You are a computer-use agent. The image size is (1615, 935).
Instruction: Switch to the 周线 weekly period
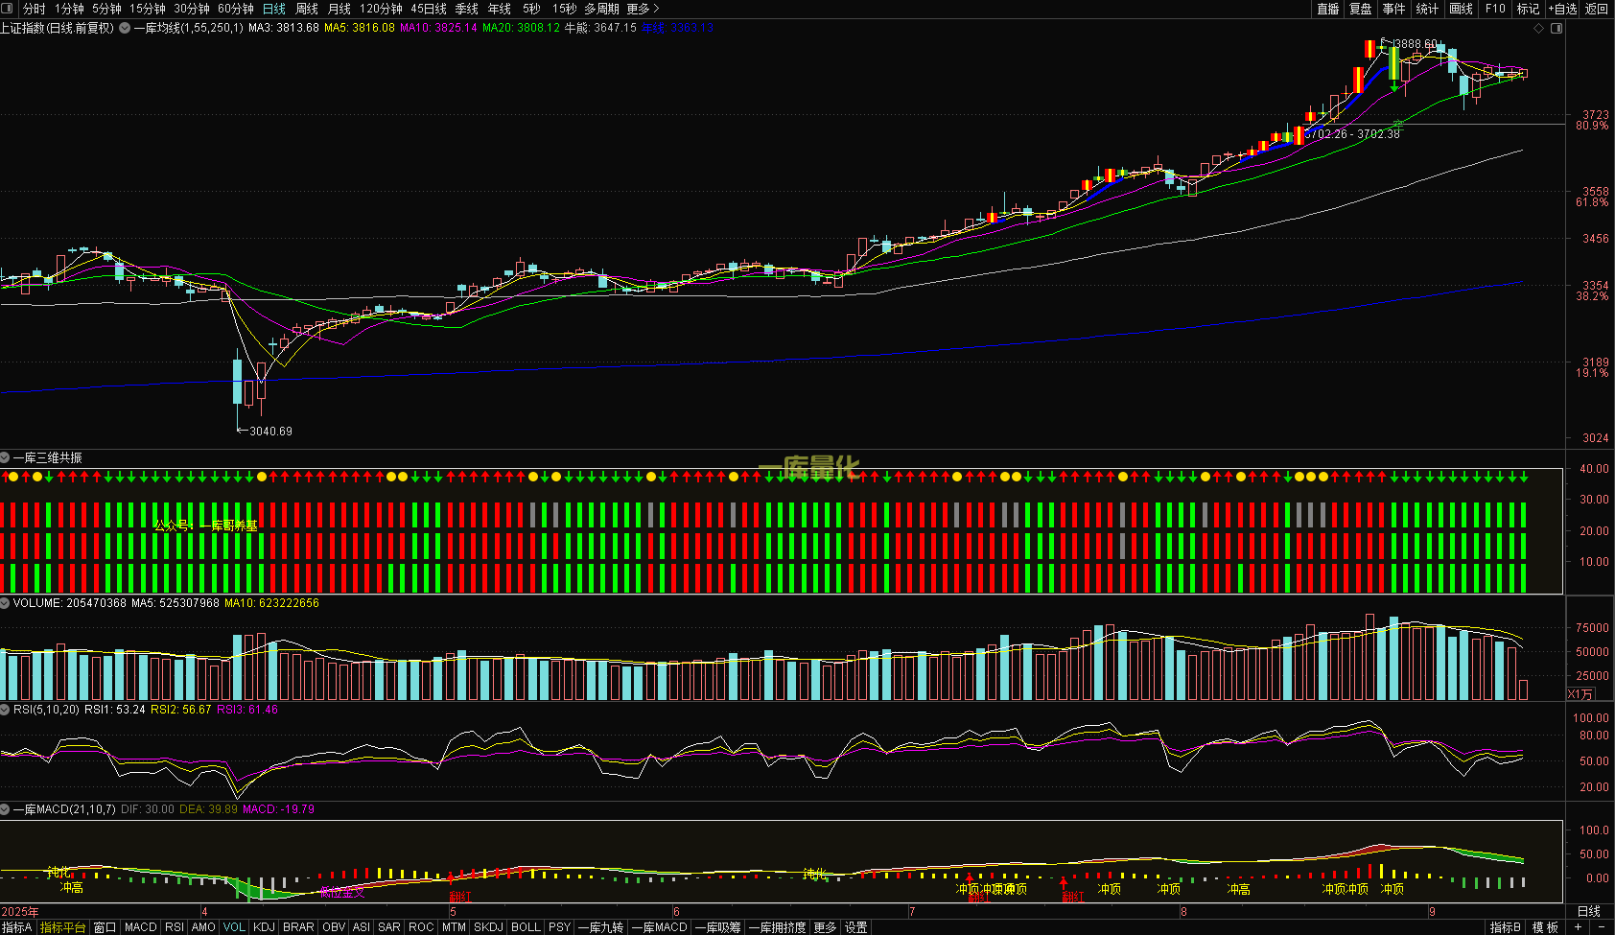click(307, 9)
